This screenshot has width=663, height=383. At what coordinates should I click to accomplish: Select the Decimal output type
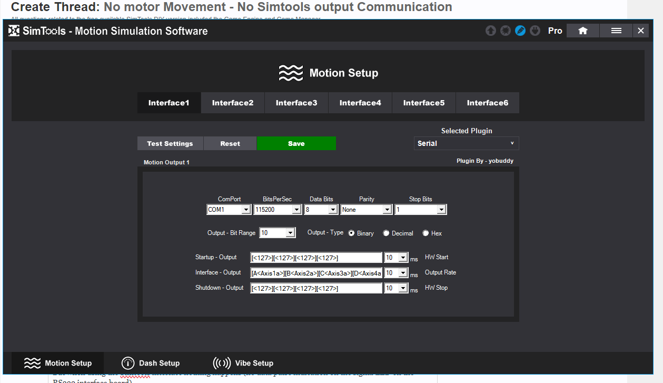coord(386,233)
